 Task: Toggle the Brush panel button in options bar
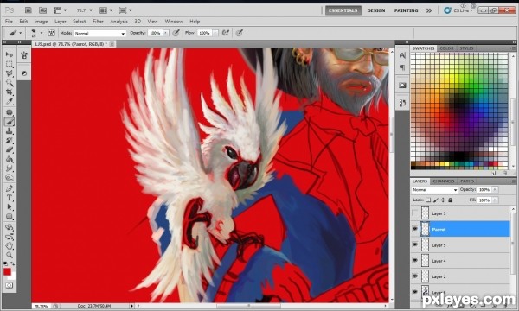click(x=52, y=33)
